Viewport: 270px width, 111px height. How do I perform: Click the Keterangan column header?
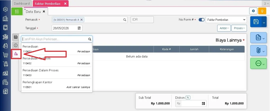(x=226, y=49)
